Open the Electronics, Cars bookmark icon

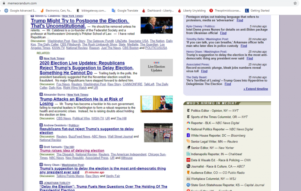coord(42,11)
